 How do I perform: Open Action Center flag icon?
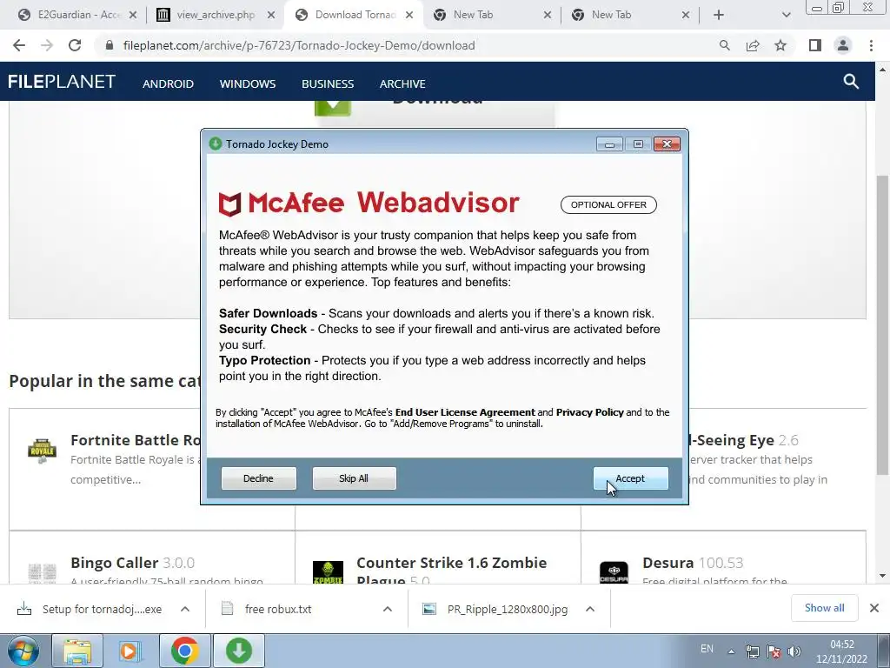[773, 651]
